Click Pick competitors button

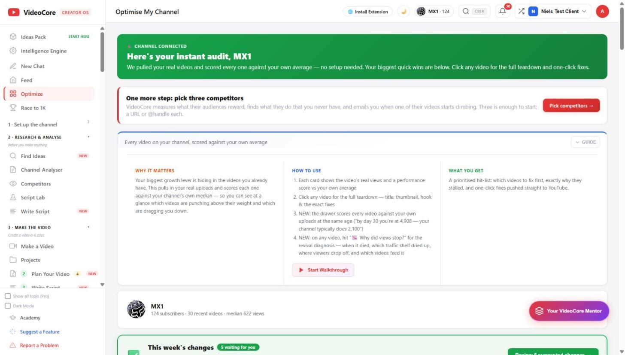[571, 106]
